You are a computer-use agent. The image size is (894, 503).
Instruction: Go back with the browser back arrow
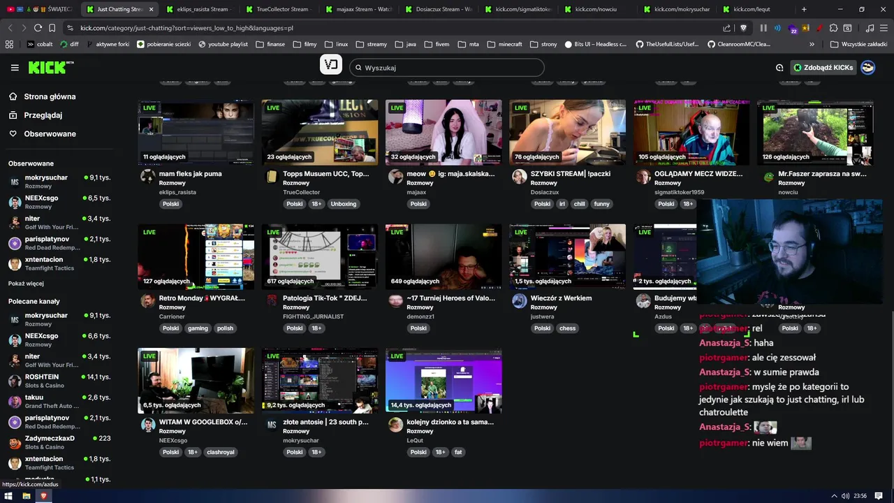coord(10,28)
